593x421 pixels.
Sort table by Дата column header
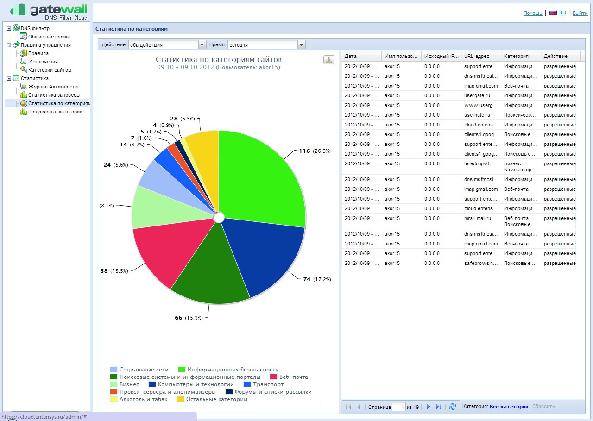[361, 56]
